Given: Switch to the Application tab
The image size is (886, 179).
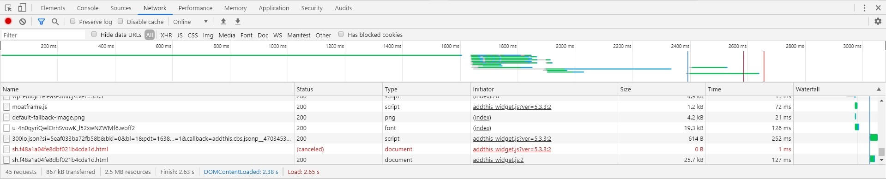Looking at the screenshot, I should click(x=274, y=8).
